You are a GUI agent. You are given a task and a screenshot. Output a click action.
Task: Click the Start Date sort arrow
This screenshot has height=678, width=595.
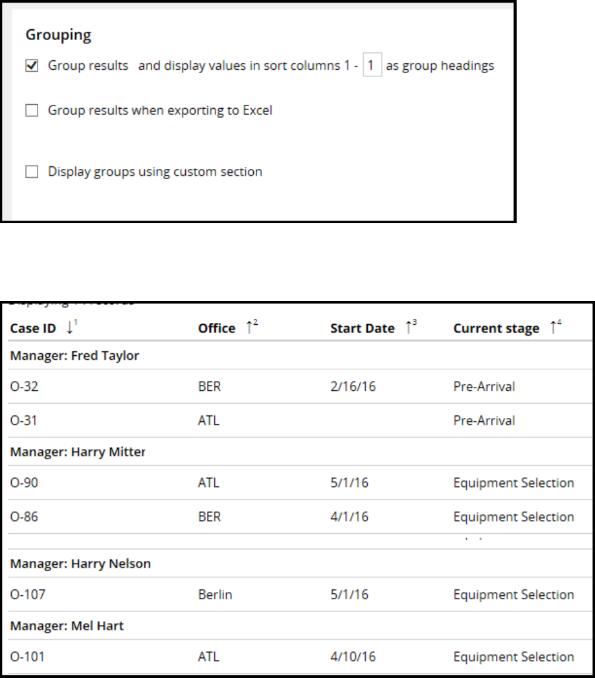[408, 328]
